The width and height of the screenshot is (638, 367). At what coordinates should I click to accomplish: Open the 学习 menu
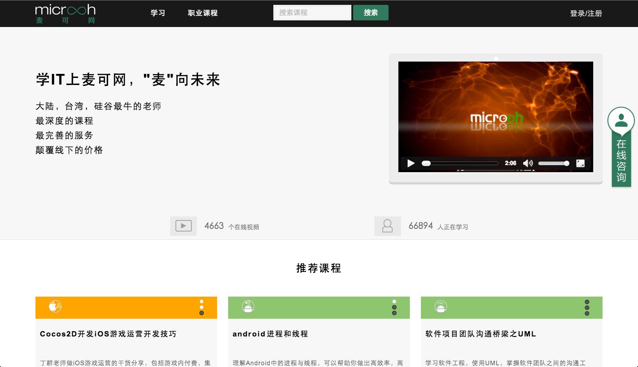158,13
